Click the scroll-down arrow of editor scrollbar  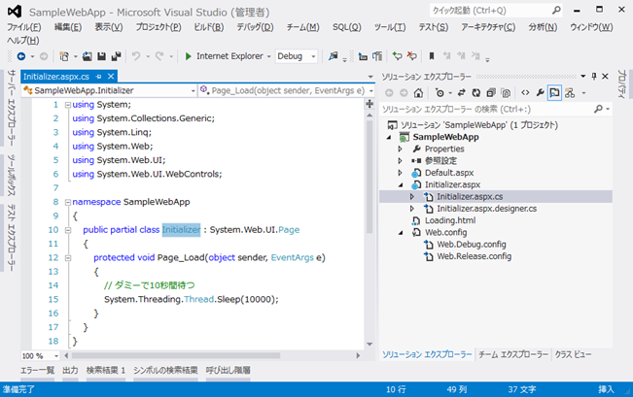(x=369, y=345)
